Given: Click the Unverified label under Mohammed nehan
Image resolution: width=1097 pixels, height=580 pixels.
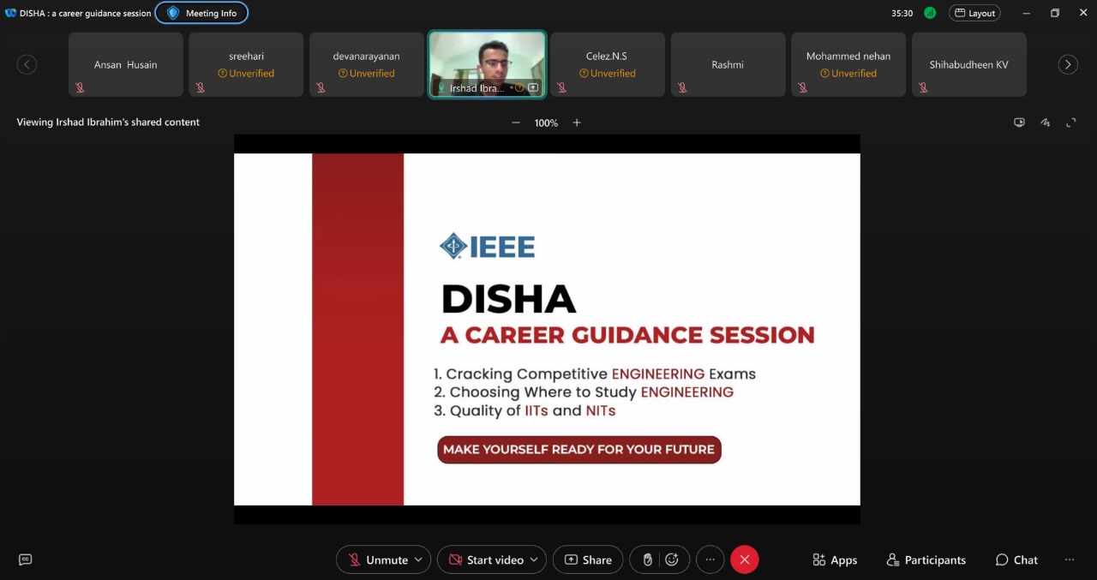Looking at the screenshot, I should tap(848, 74).
